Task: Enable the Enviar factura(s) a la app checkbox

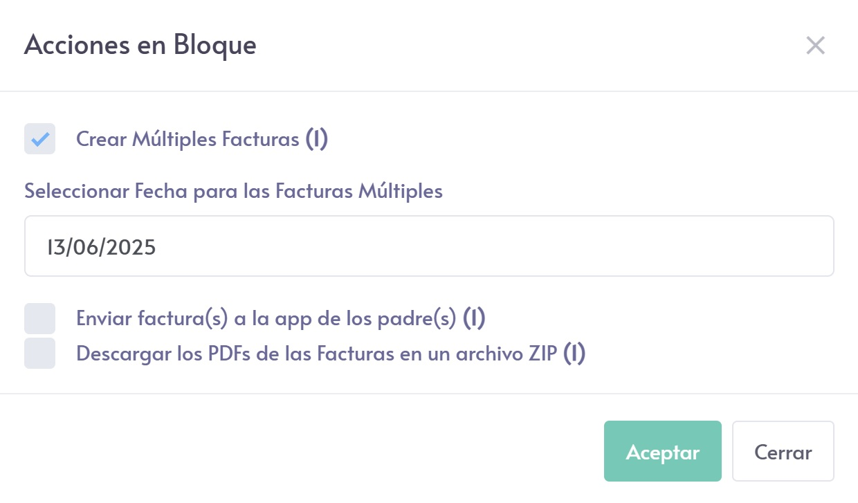Action: pyautogui.click(x=39, y=318)
